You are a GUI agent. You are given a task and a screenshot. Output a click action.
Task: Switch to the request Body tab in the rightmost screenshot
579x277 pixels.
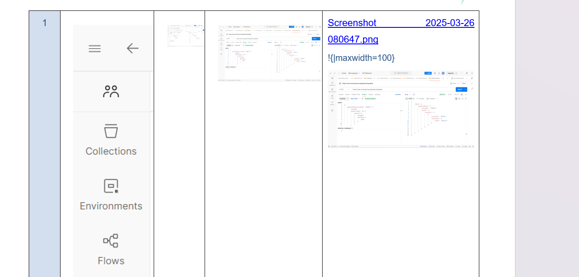(x=364, y=94)
